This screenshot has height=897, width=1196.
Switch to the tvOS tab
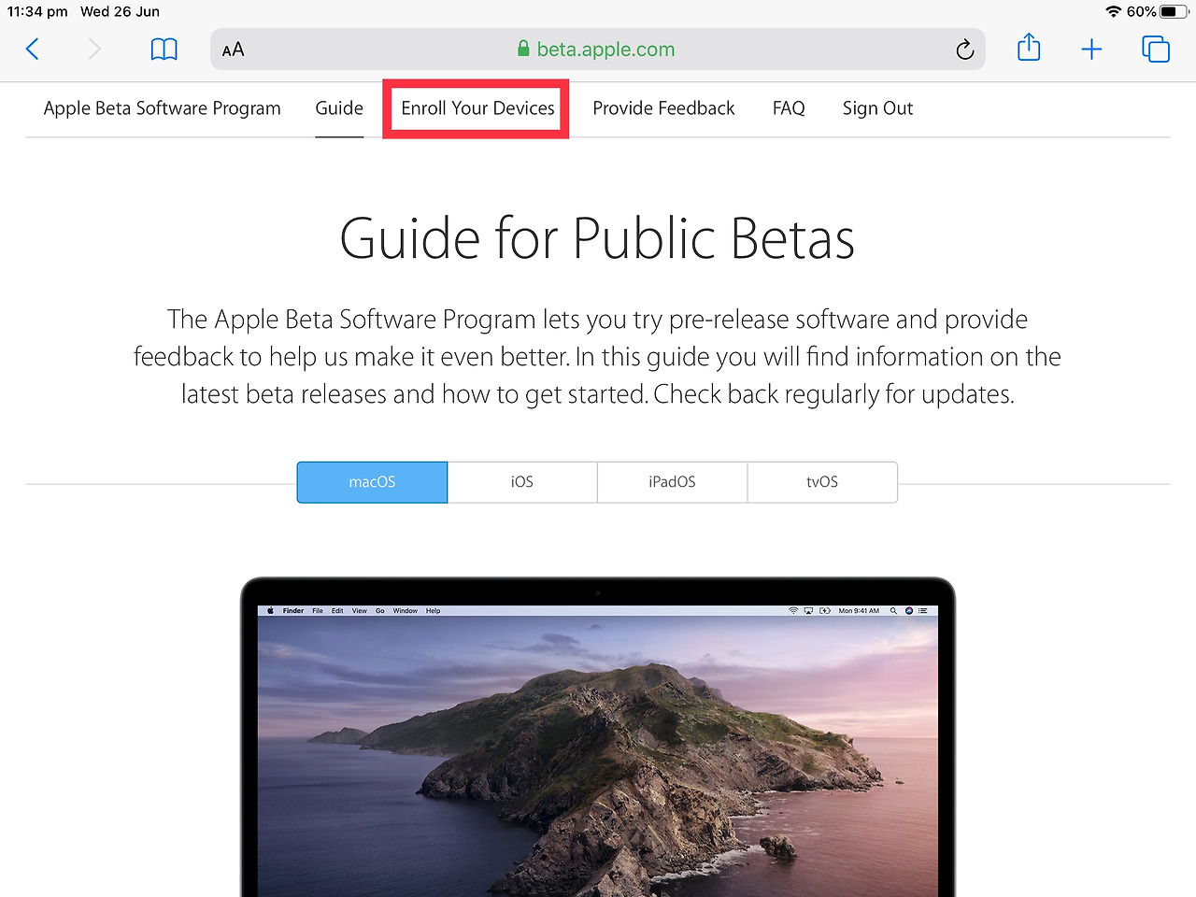pos(822,482)
